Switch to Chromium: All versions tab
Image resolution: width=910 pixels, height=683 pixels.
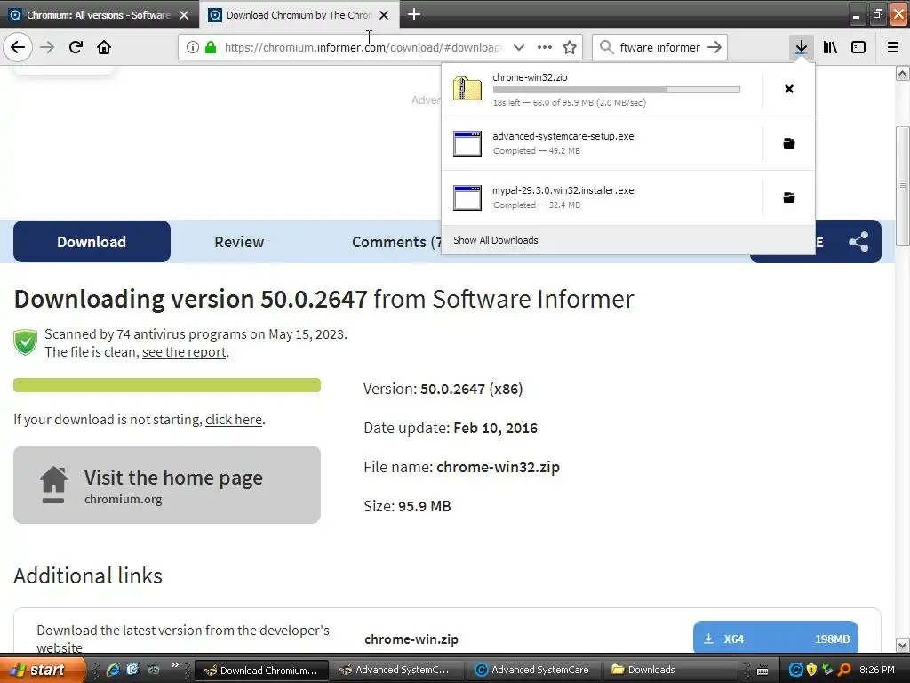(x=99, y=15)
